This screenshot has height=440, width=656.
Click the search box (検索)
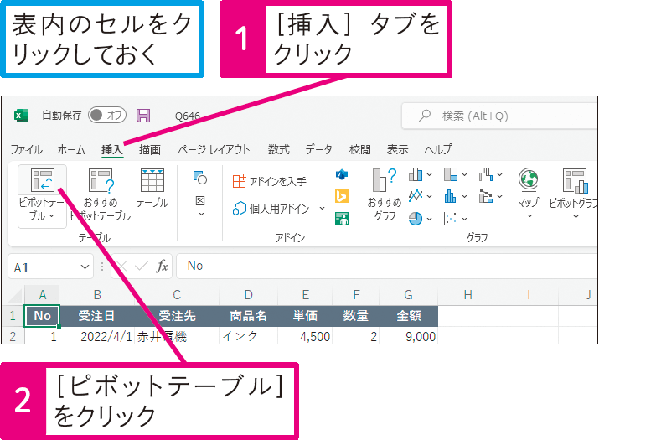(499, 116)
